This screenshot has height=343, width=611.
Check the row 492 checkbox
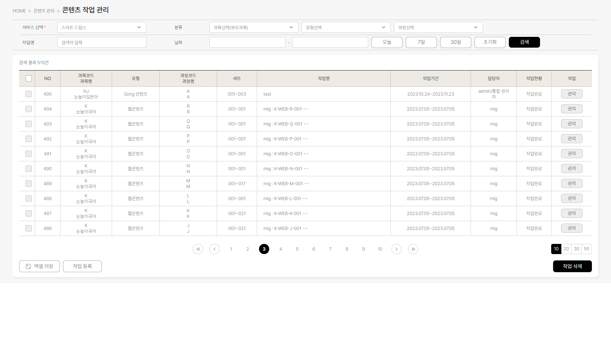pos(29,139)
